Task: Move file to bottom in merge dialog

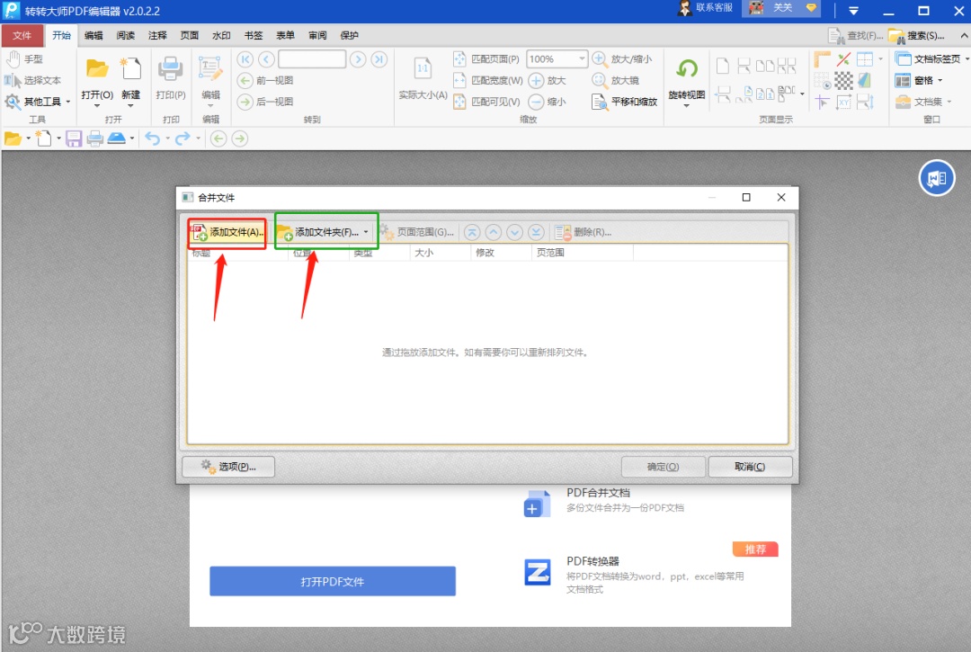Action: tap(536, 232)
